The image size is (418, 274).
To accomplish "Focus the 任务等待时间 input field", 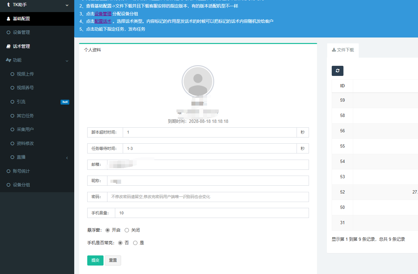I will (210, 149).
